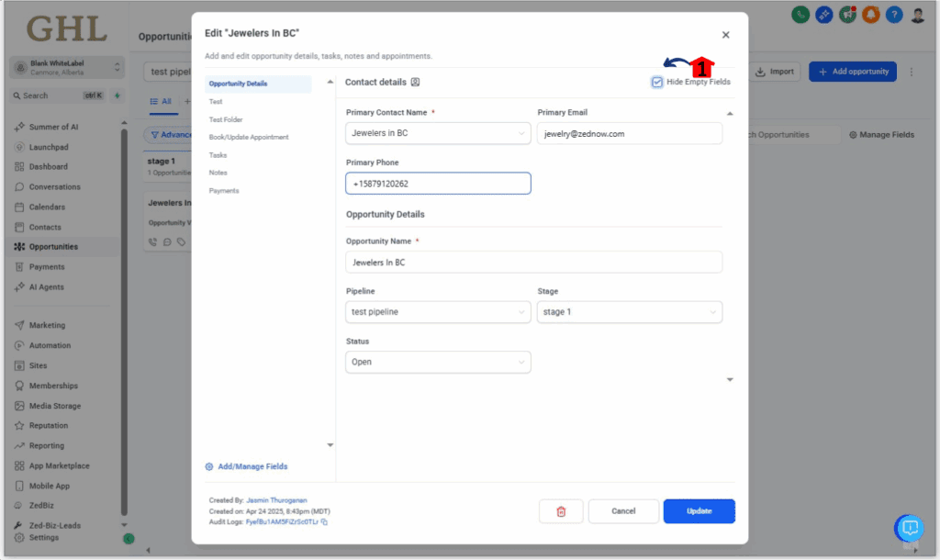The height and width of the screenshot is (560, 940).
Task: Open Add/Manage Fields link
Action: pos(252,466)
